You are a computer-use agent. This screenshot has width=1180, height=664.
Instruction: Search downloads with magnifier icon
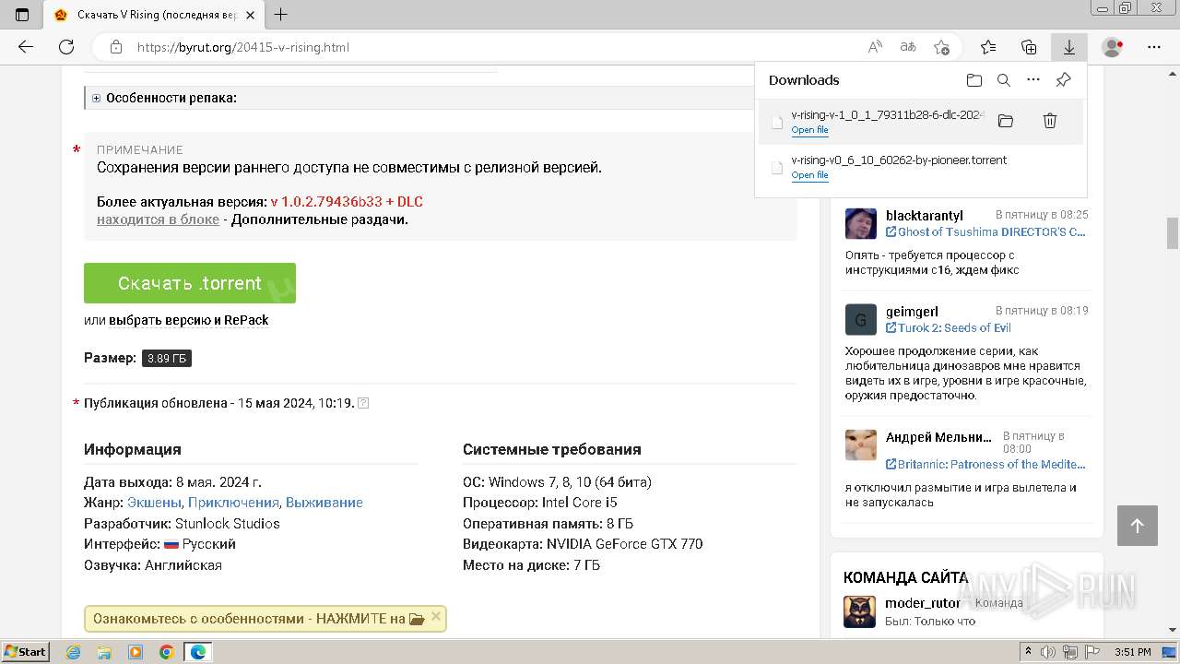pyautogui.click(x=1004, y=80)
